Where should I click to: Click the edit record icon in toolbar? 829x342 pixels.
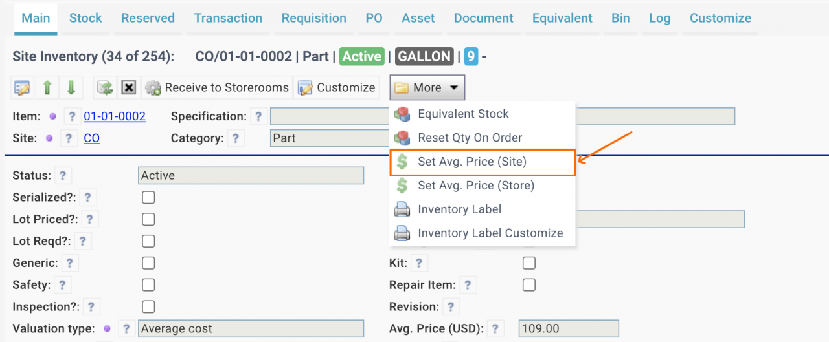point(23,88)
